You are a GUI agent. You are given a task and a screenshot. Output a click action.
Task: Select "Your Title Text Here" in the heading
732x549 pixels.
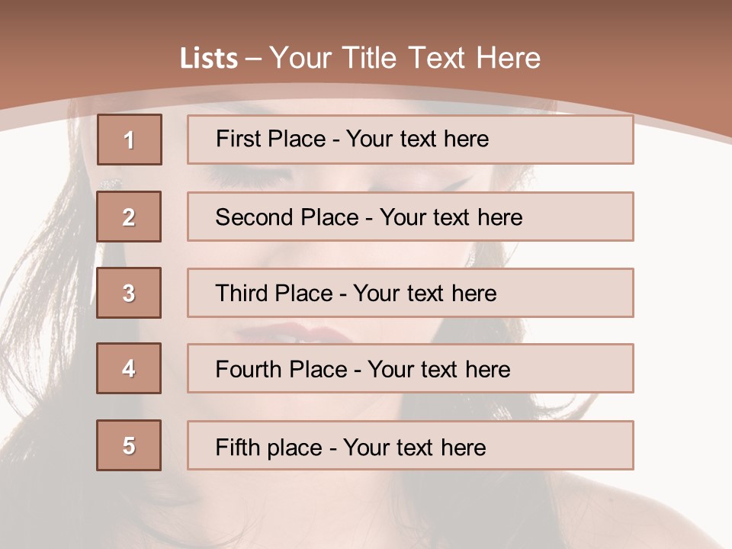tap(405, 58)
